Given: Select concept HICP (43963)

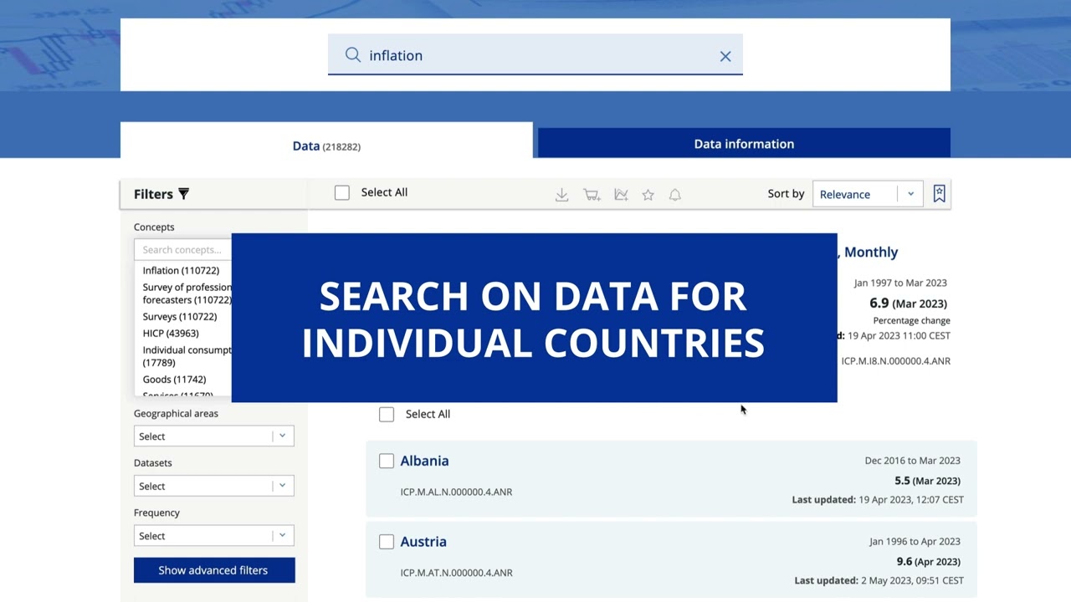Looking at the screenshot, I should click(x=171, y=333).
